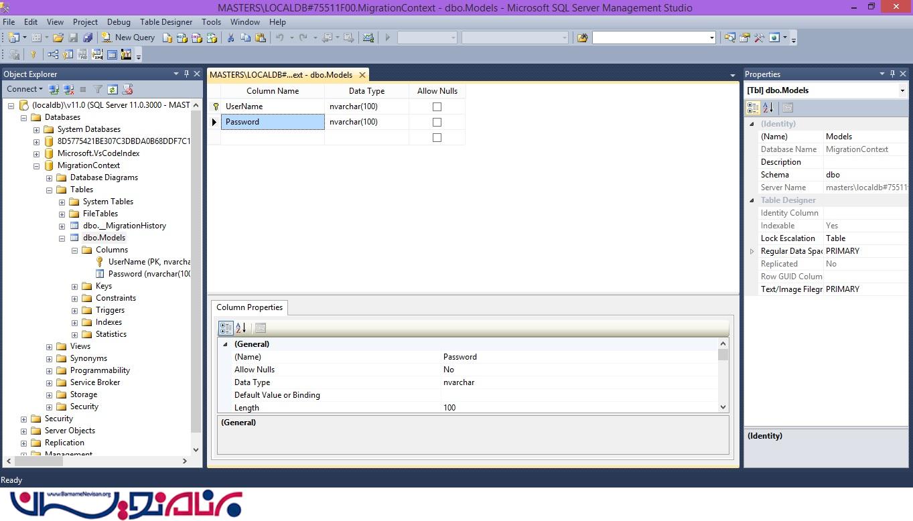
Task: Switch Properties panel to Categorized view
Action: coord(753,108)
